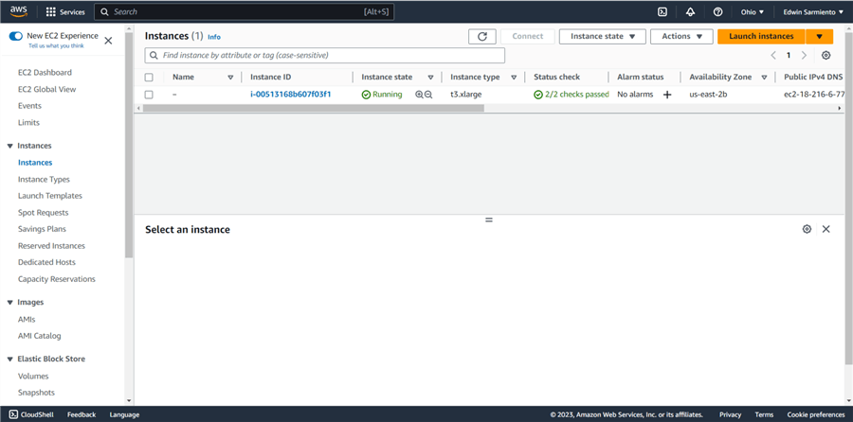853x422 pixels.
Task: Open the Instance state dropdown
Action: [603, 36]
